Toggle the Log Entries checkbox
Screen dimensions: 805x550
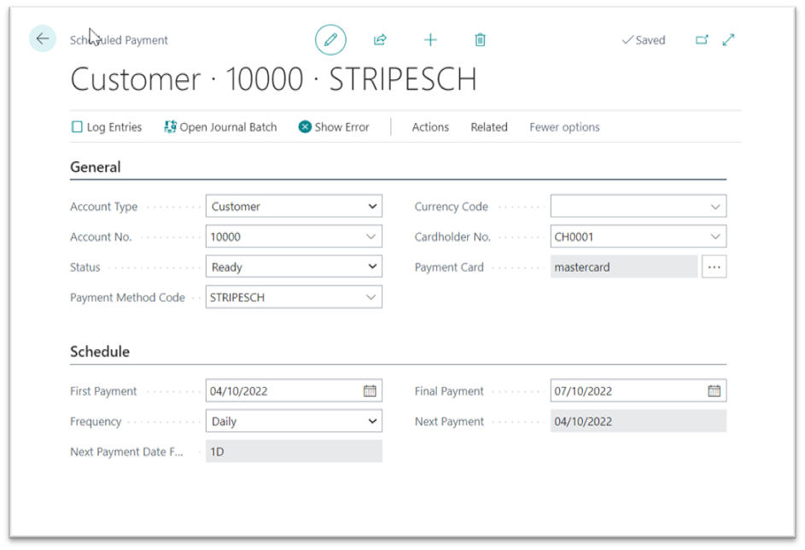pos(76,126)
